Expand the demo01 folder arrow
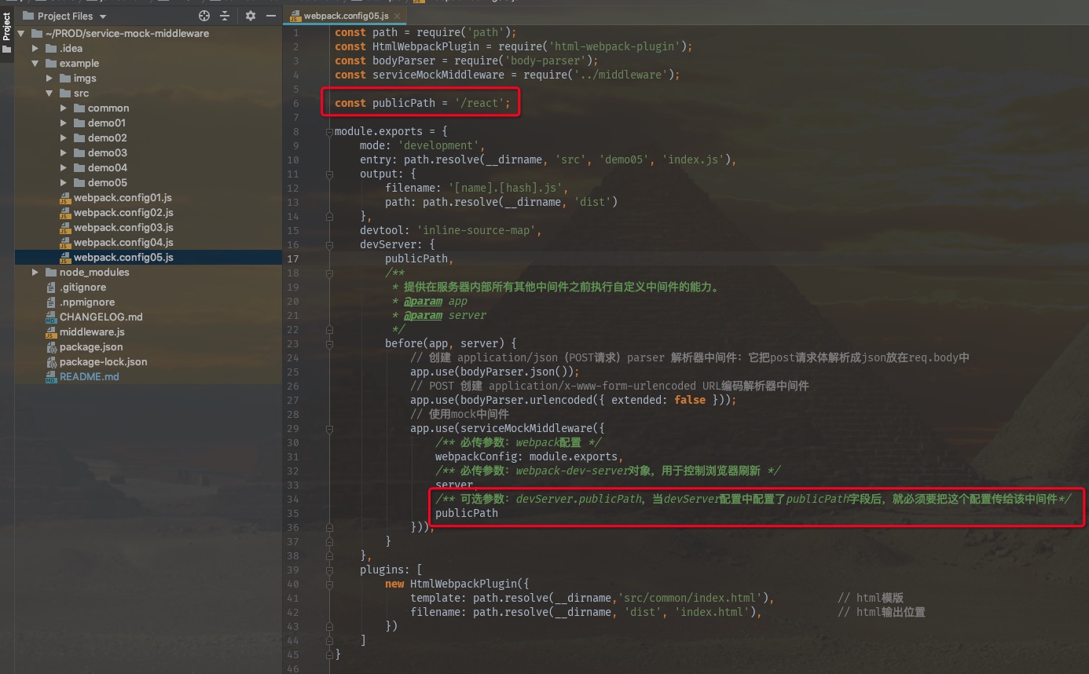Viewport: 1089px width, 674px height. (64, 123)
